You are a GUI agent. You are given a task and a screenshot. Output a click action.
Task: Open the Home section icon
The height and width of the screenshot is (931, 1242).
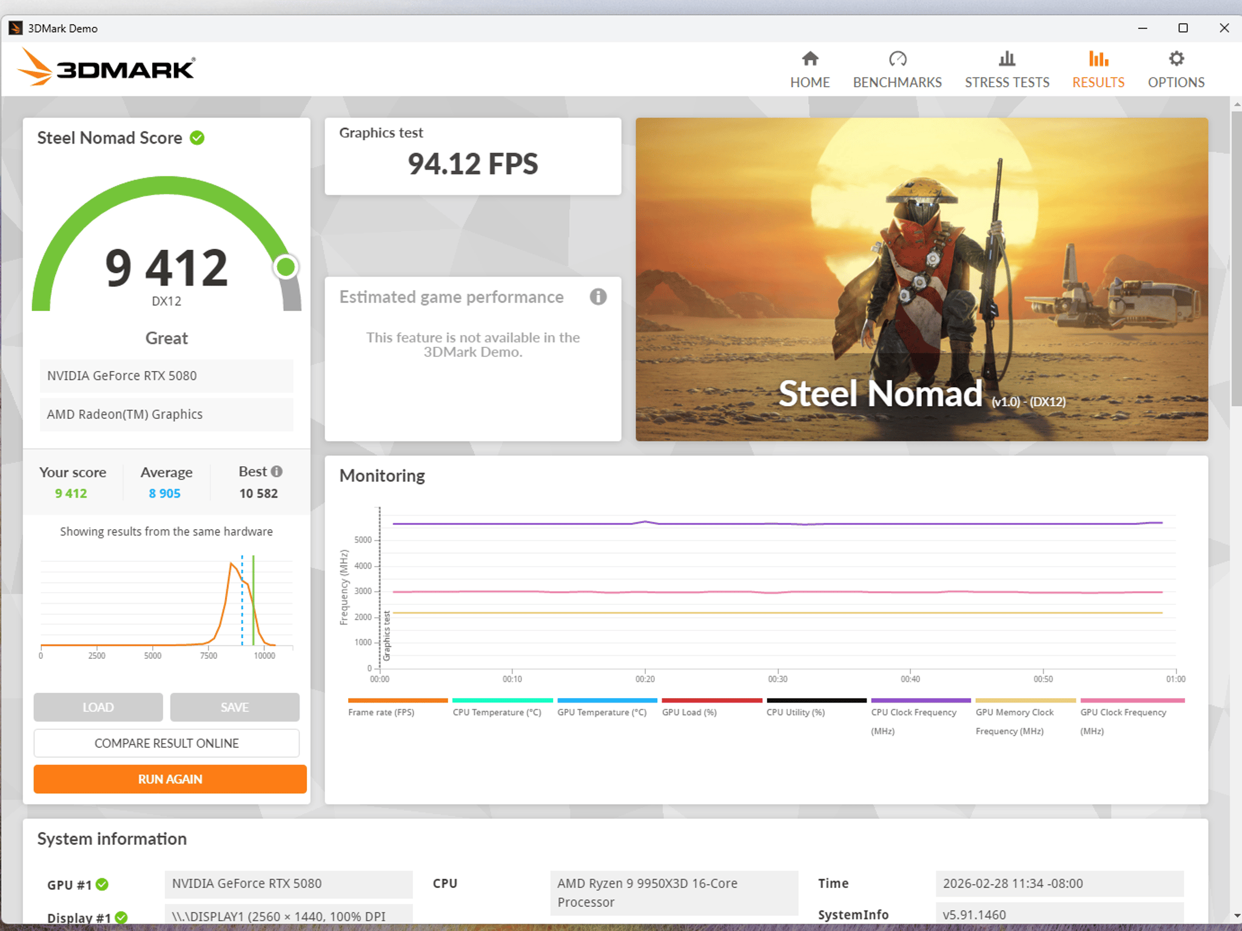(x=810, y=59)
